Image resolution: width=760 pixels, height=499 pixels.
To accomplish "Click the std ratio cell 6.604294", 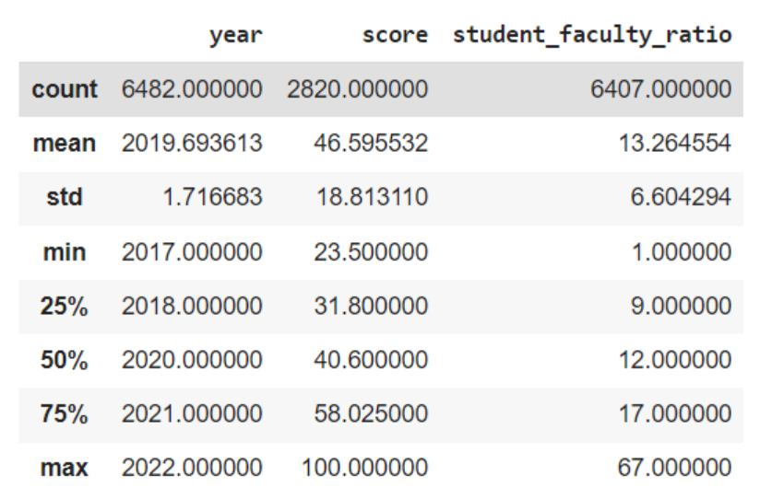I will point(681,197).
